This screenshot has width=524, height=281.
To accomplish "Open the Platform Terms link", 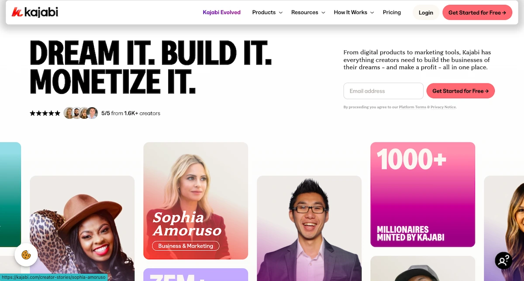I will tap(412, 107).
